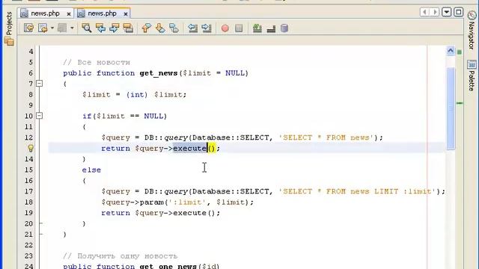Maximize the editor window button
Screen dimensions: 479x269
tap(459, 12)
